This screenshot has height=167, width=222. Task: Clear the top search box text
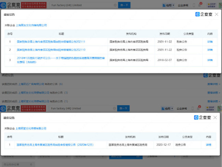click(115, 5)
